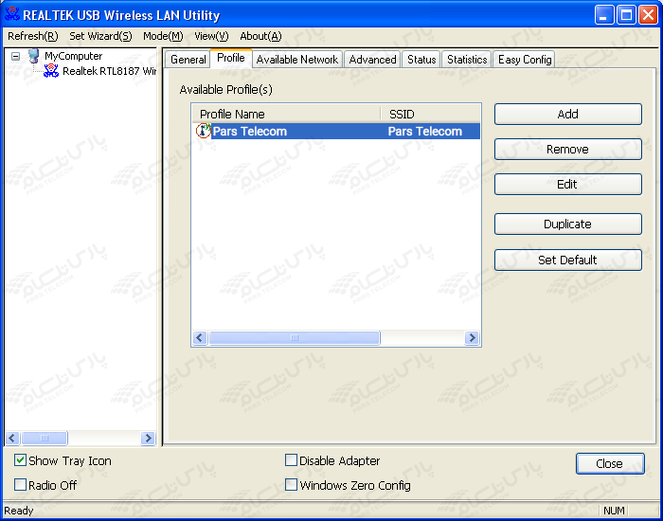Click the Pars Telecom SSID cell

pos(425,132)
